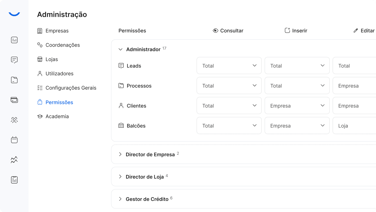Viewport: 376px width, 212px height.
Task: Open the processes folder icon in sidebar
Action: click(x=14, y=80)
